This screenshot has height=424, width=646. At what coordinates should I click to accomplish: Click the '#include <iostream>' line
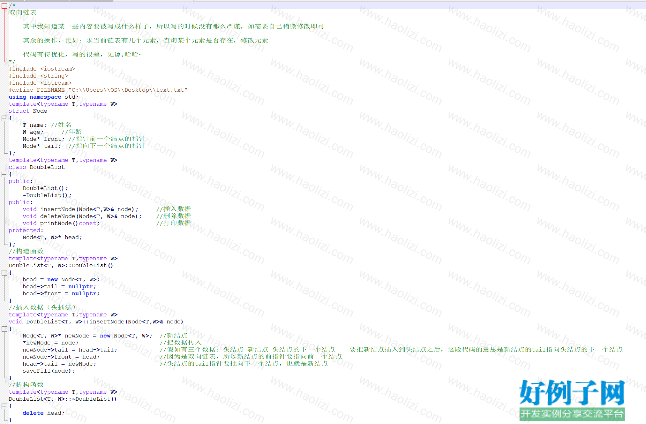[x=42, y=69]
